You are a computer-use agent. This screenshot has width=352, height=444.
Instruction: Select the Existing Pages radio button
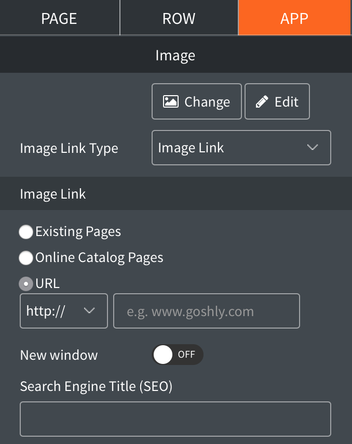[26, 232]
